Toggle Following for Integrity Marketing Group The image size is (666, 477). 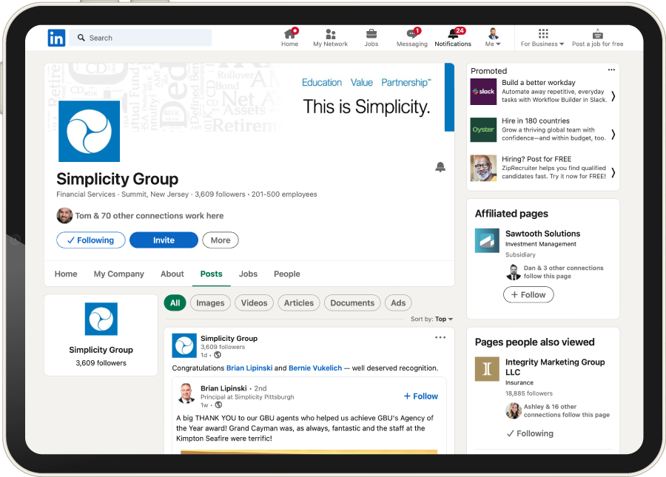pyautogui.click(x=530, y=433)
